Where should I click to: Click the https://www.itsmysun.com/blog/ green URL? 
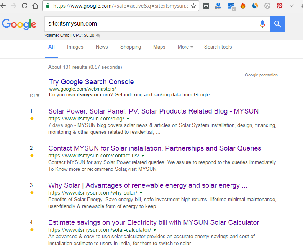pyautogui.click(x=86, y=119)
